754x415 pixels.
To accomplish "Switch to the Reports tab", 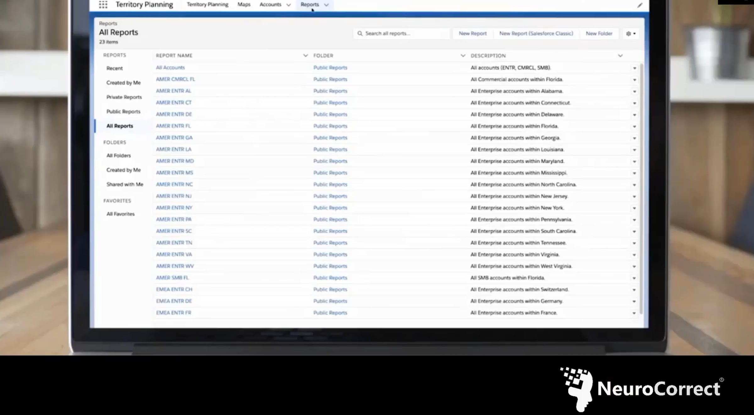I will [309, 4].
